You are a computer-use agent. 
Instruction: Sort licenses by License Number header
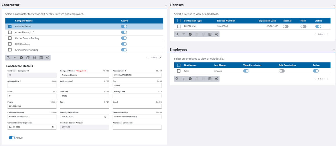pos(226,21)
